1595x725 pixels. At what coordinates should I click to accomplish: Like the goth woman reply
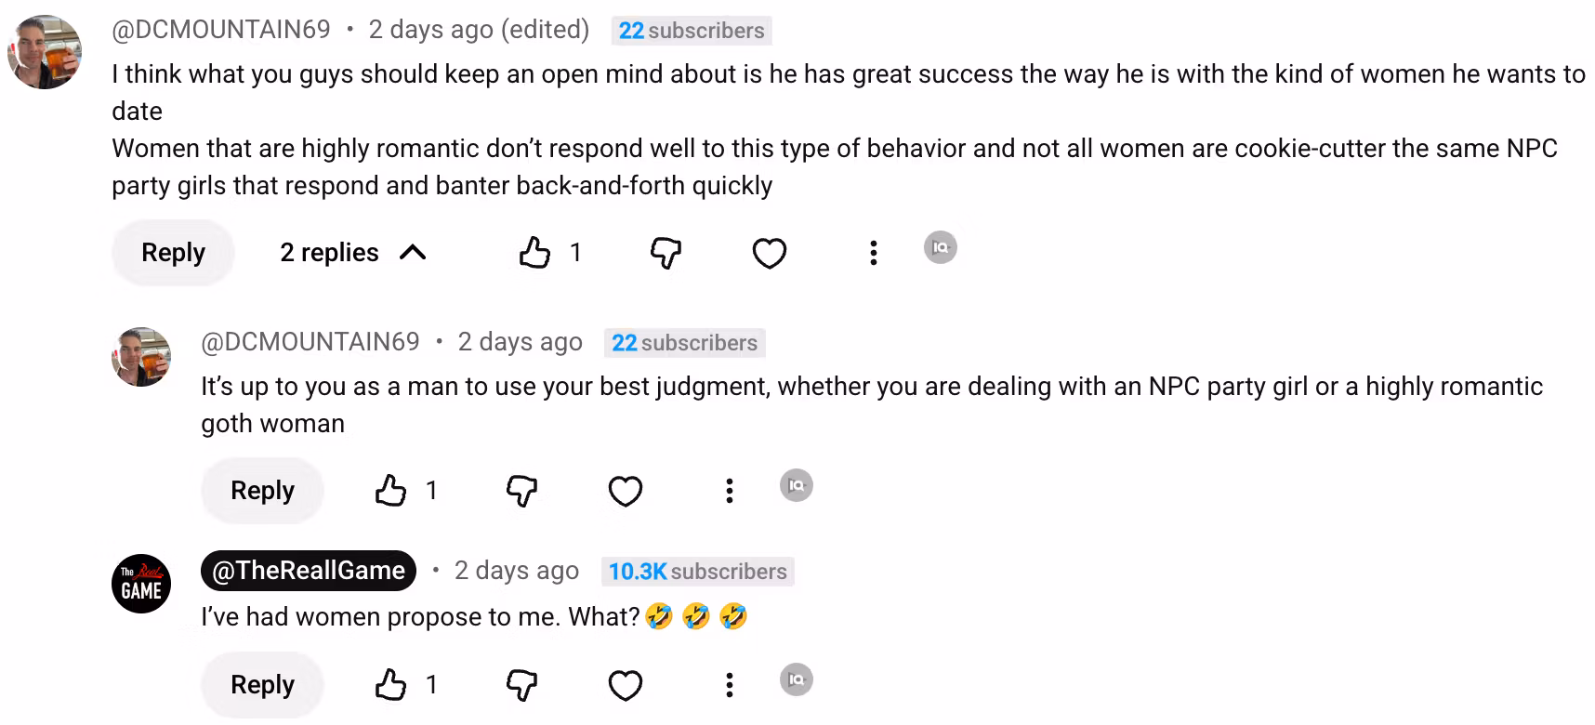click(390, 491)
